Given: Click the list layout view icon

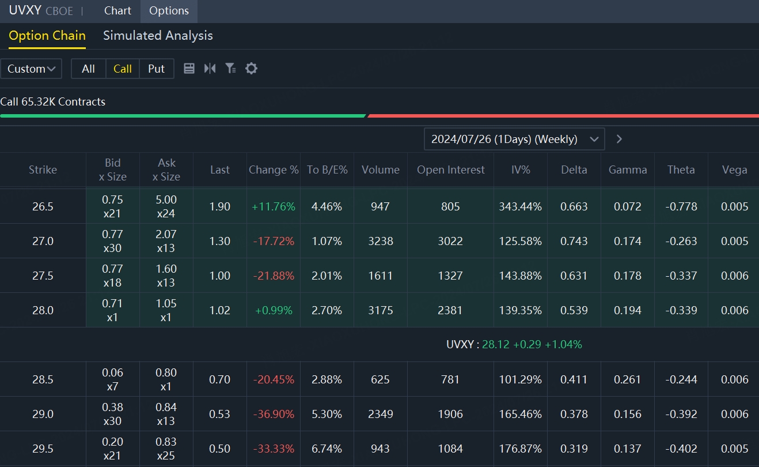Looking at the screenshot, I should pyautogui.click(x=189, y=69).
